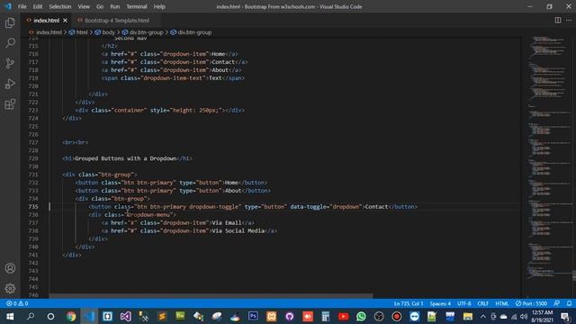Click the 'Grouped Buttons with a Dropdown' heading text

[x=126, y=158]
